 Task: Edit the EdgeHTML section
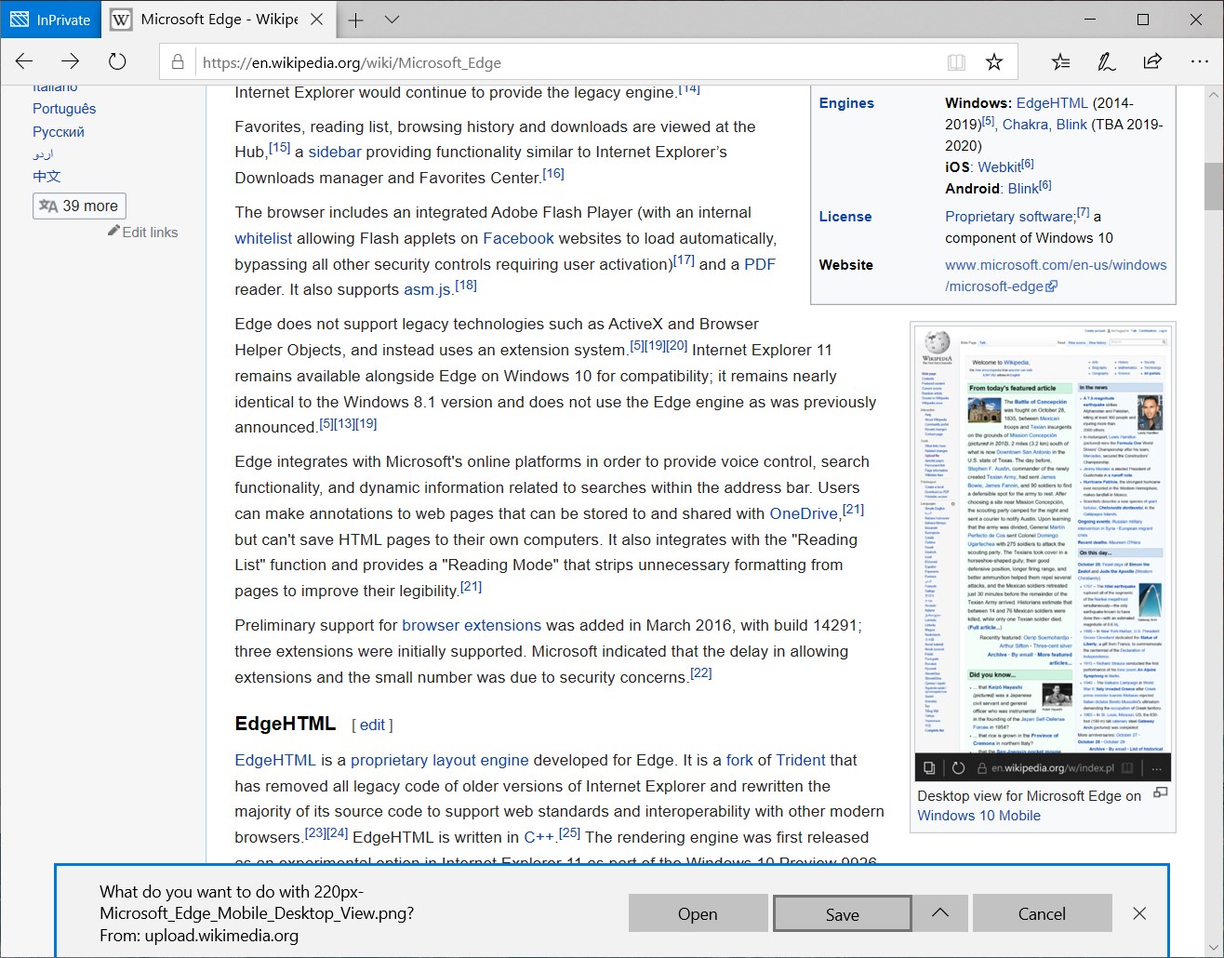(x=372, y=725)
